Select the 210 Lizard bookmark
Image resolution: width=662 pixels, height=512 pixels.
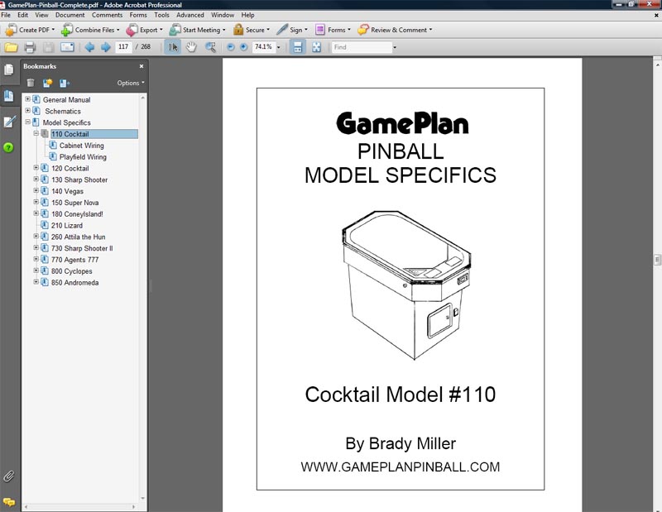tap(67, 226)
